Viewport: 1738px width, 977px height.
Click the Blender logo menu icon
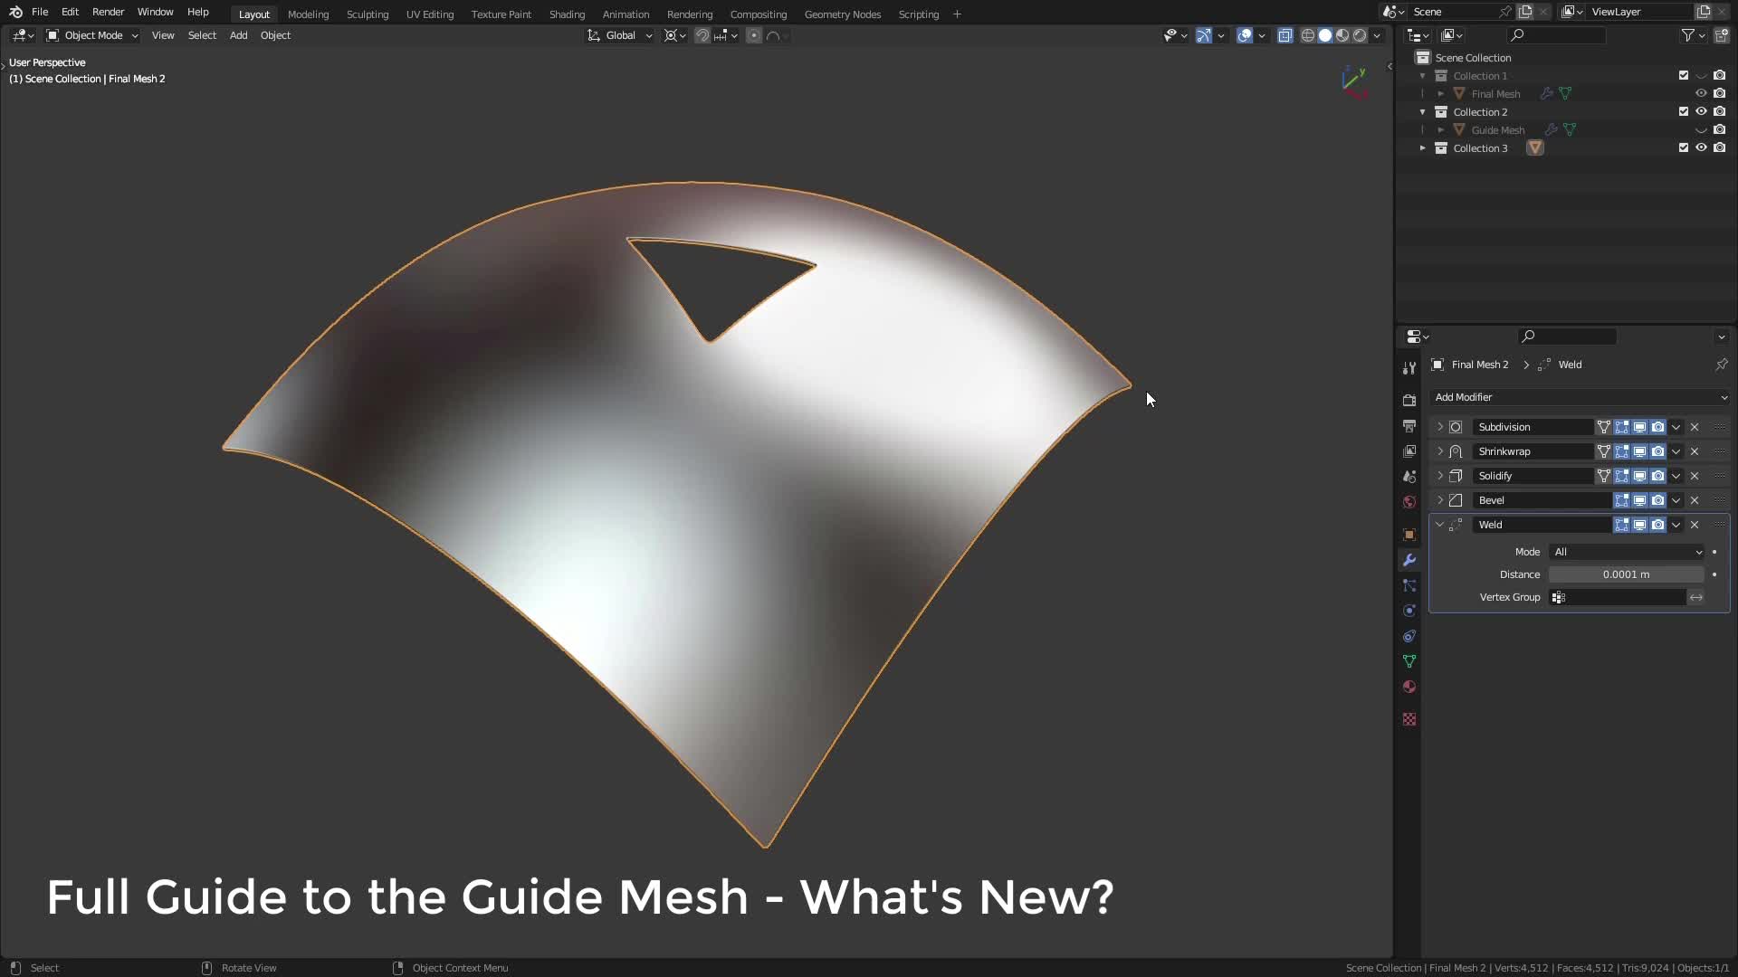[15, 12]
